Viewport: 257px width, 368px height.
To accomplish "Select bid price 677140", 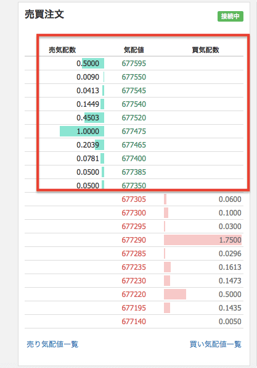I will pyautogui.click(x=134, y=322).
